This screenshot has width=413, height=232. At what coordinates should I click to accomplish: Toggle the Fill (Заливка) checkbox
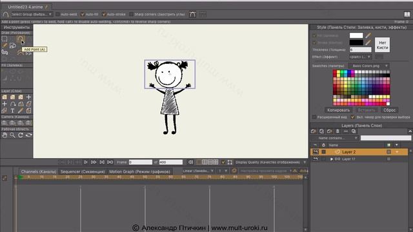tap(314, 35)
